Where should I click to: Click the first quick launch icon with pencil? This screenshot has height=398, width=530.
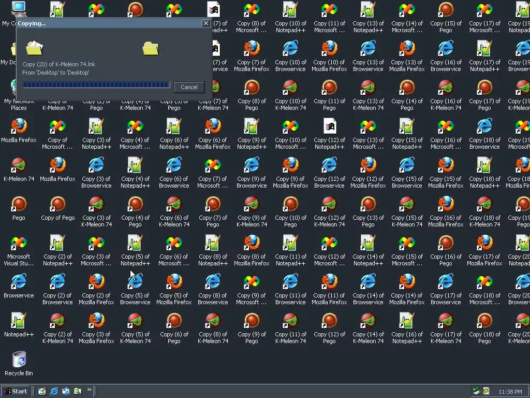(x=42, y=391)
